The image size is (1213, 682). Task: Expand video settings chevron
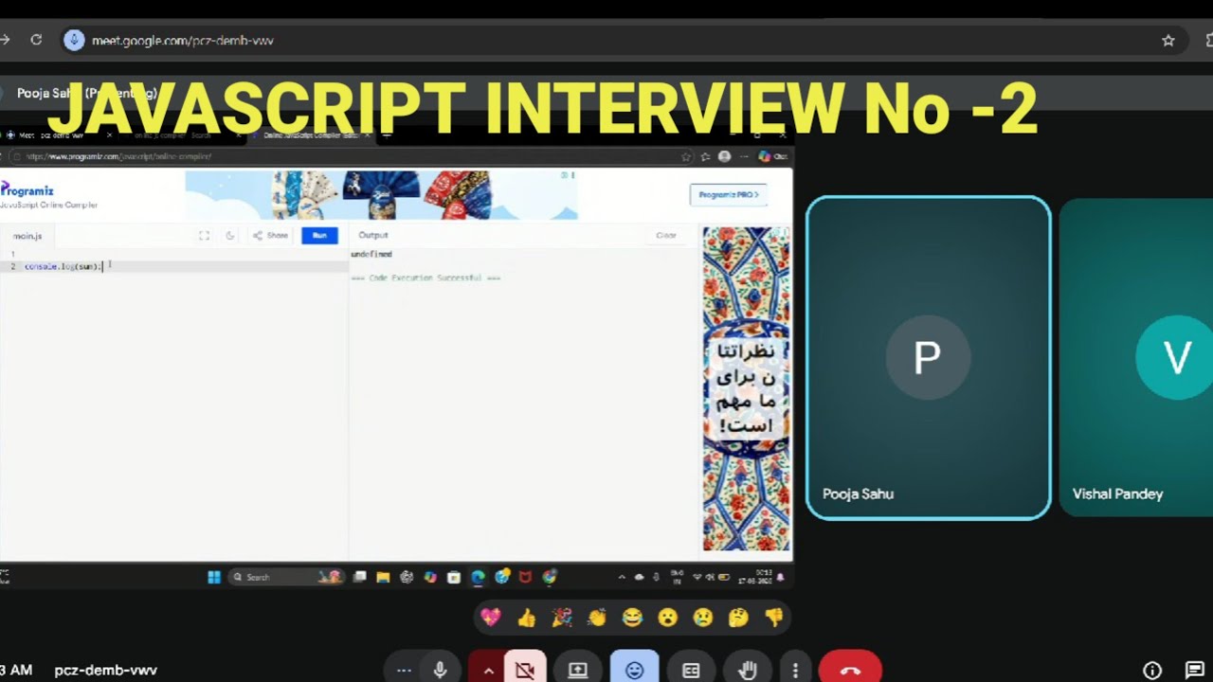pos(488,670)
